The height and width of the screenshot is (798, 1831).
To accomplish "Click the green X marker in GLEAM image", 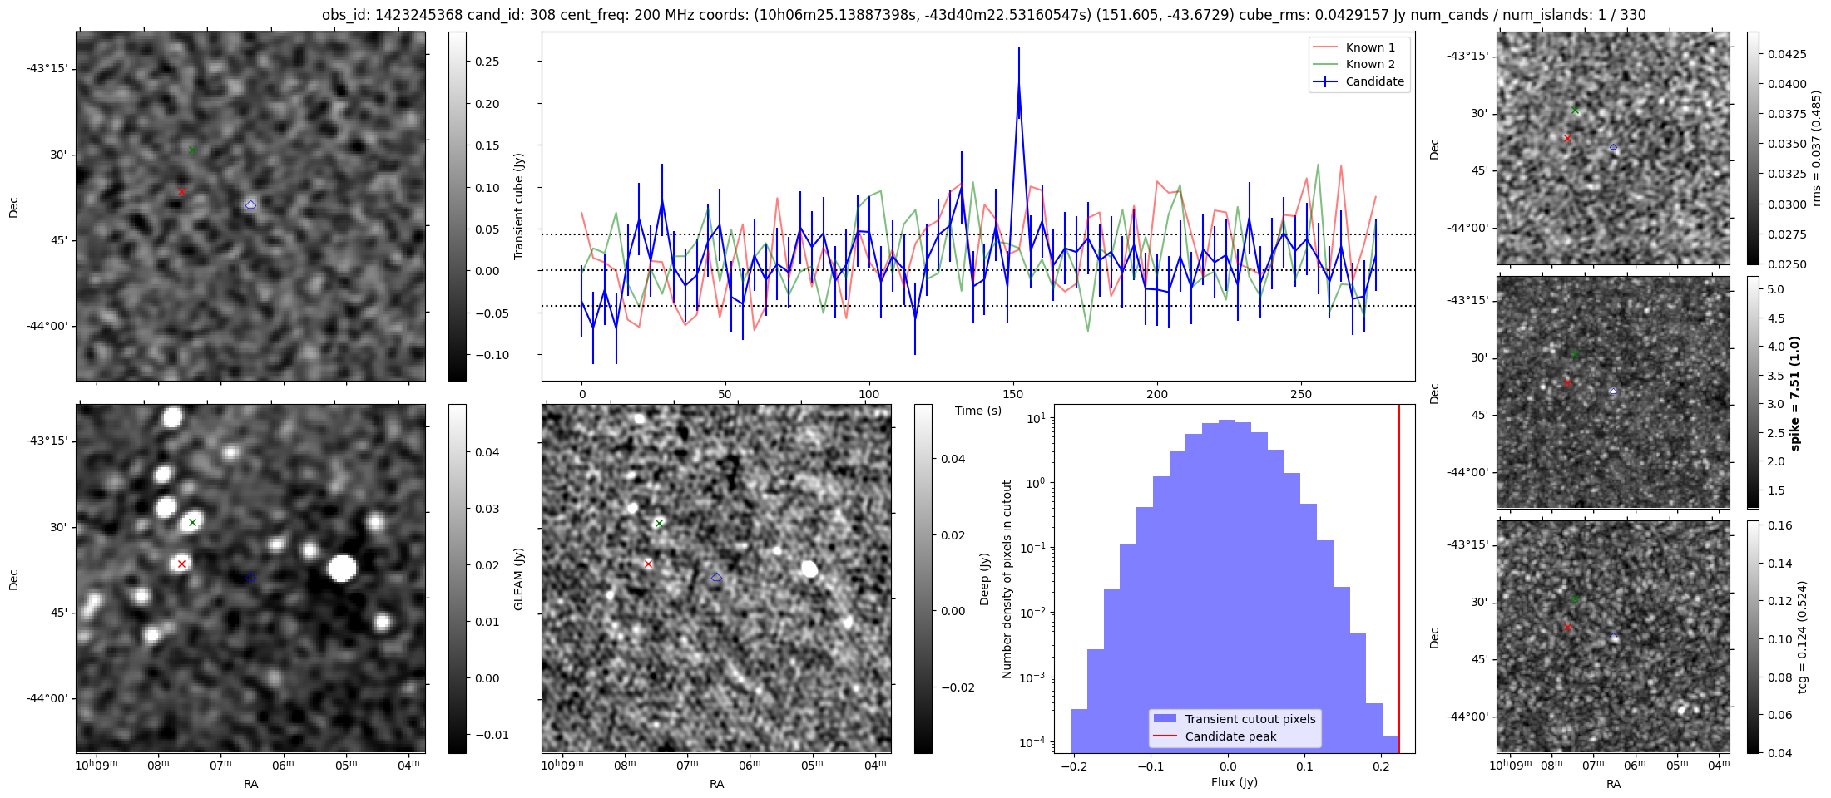I will coord(192,522).
